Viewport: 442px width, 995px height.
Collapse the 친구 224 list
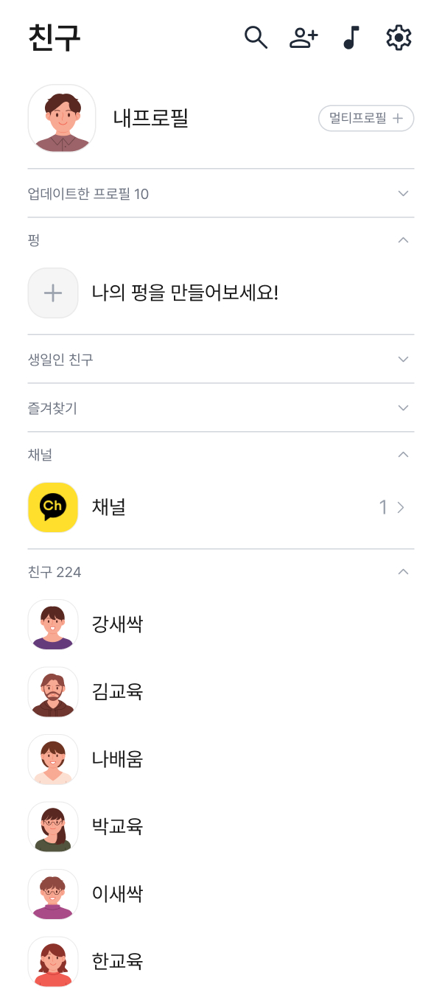[403, 572]
